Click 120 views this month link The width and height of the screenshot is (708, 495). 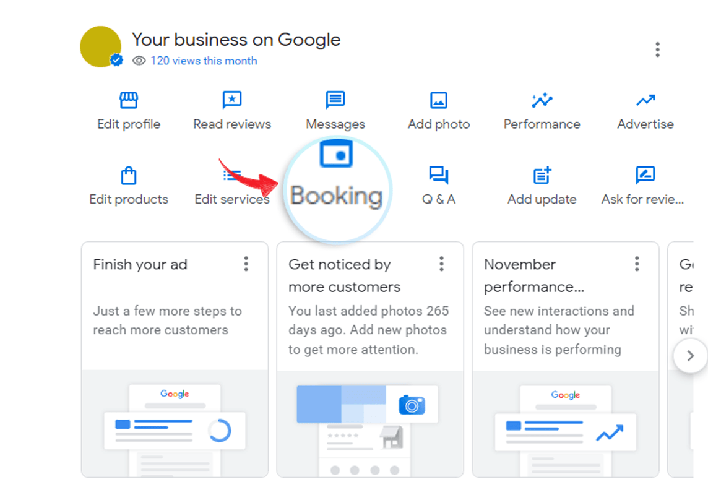(x=204, y=61)
